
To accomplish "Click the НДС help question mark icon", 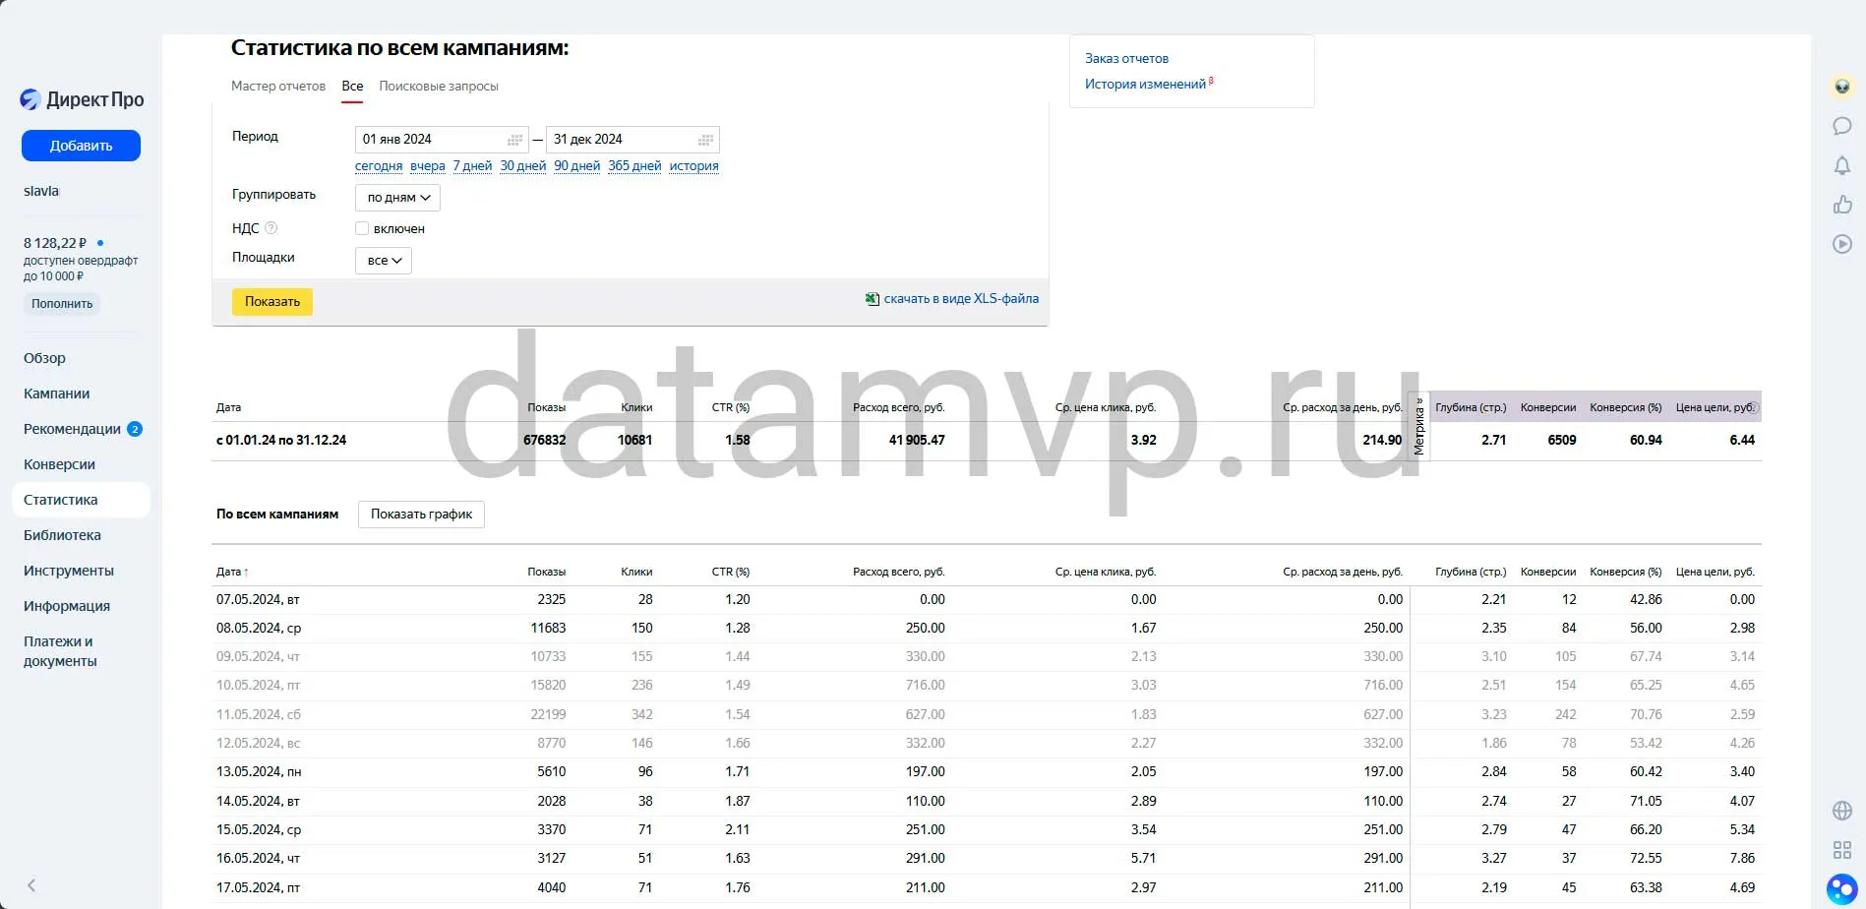I will (x=271, y=228).
